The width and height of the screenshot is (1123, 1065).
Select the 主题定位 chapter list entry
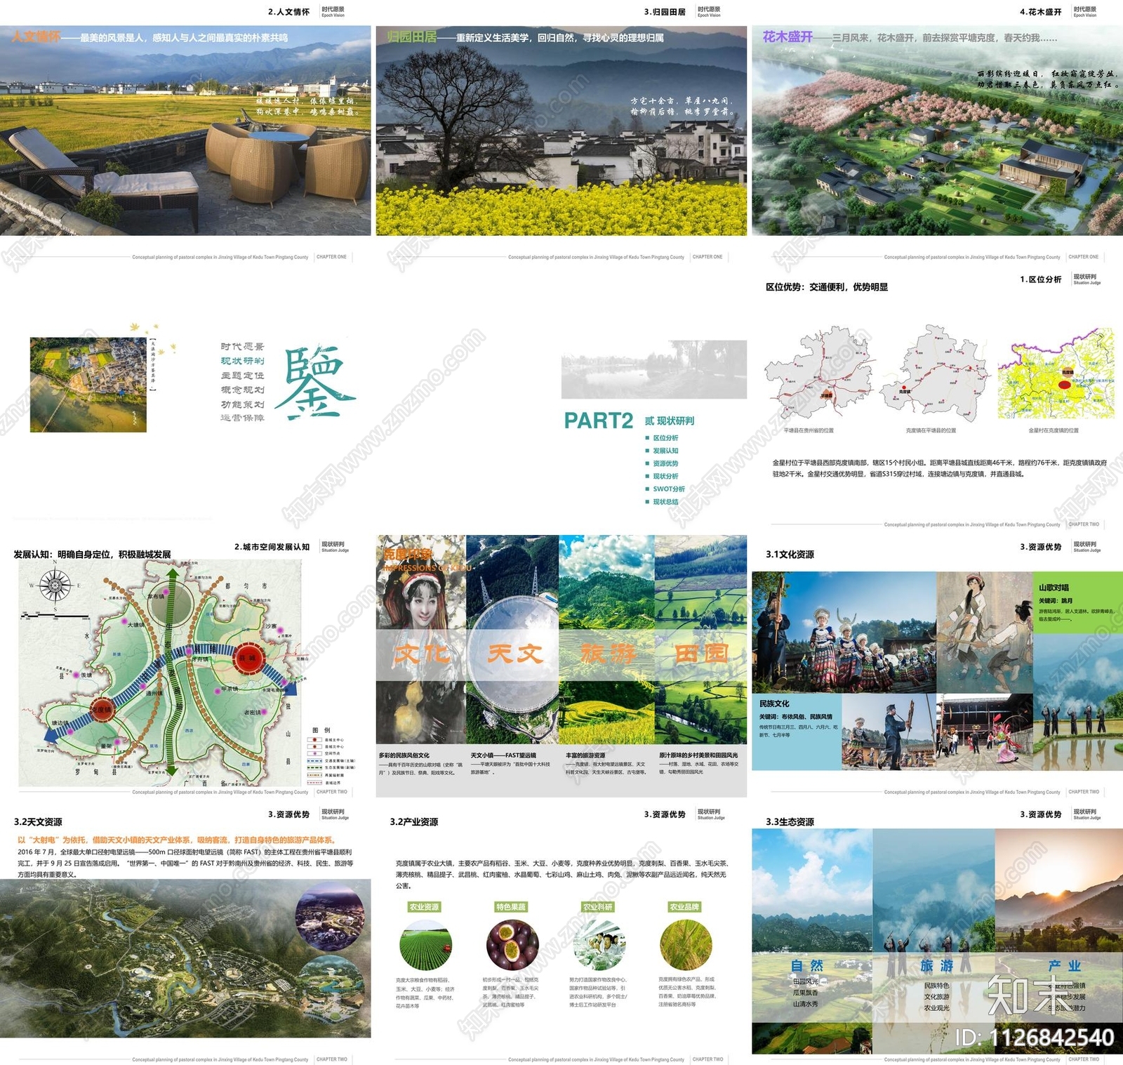click(x=242, y=376)
